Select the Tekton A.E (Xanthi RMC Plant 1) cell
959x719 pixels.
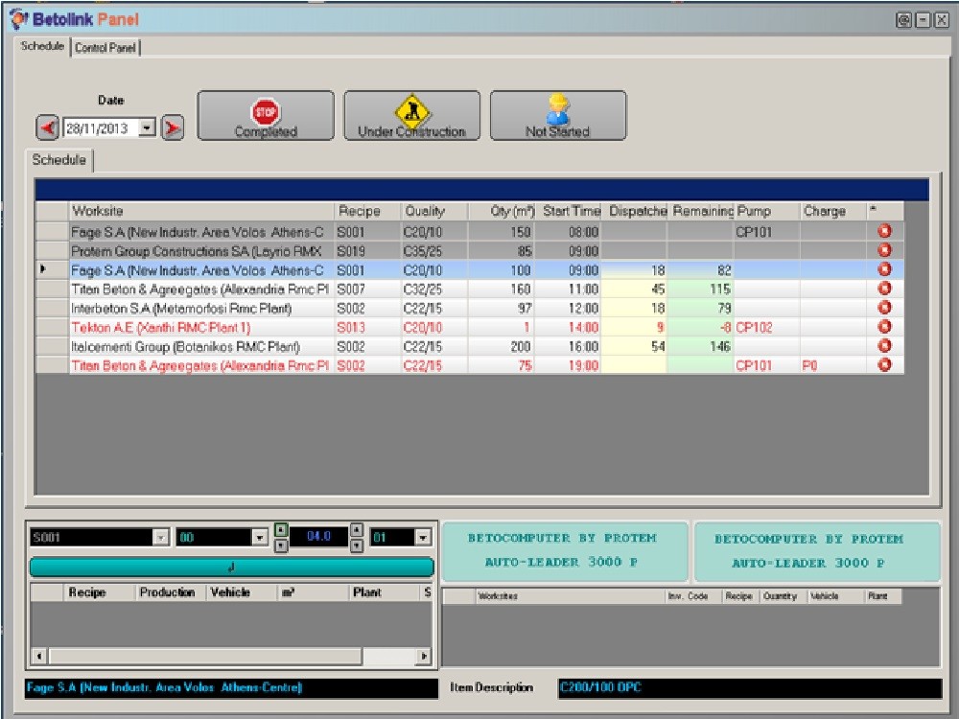pyautogui.click(x=201, y=328)
